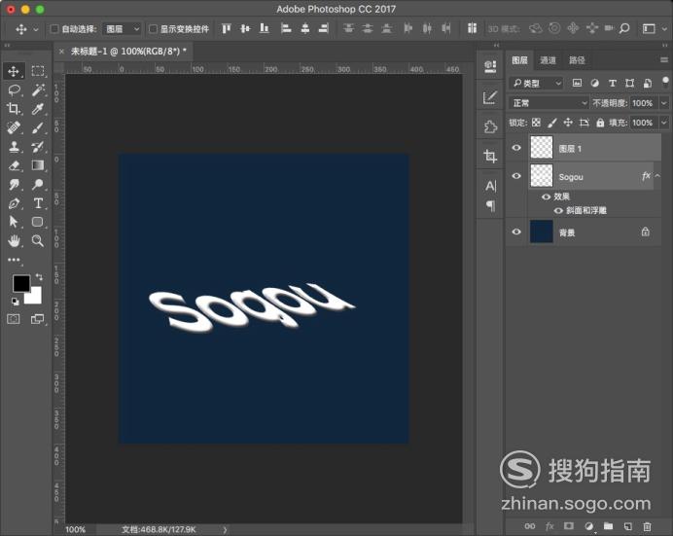Hide the 图层 1 layer
The height and width of the screenshot is (536, 673).
tap(516, 148)
